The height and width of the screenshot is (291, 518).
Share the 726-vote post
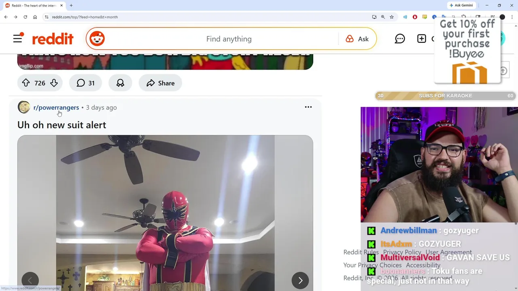161,83
